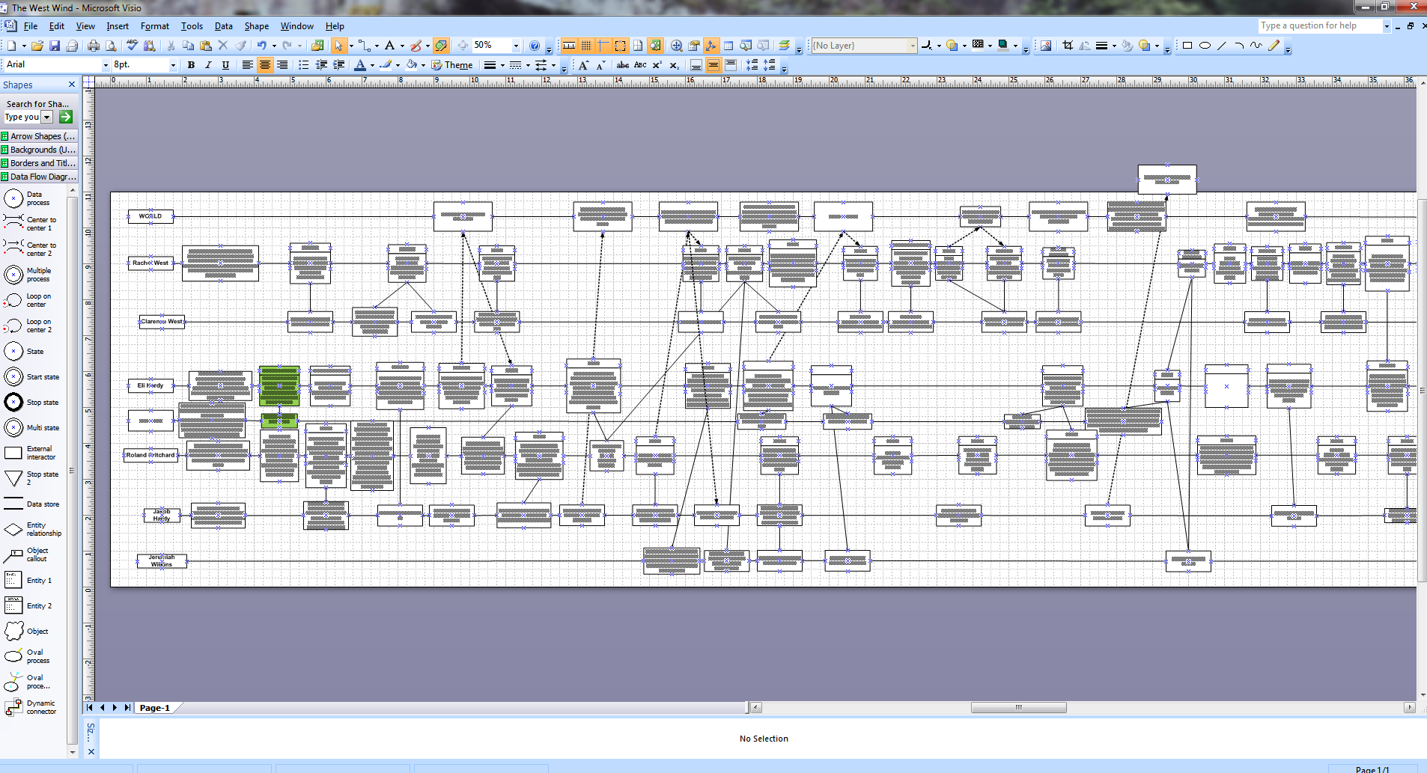Open the {No Layer} dropdown
This screenshot has width=1427, height=773.
(913, 46)
